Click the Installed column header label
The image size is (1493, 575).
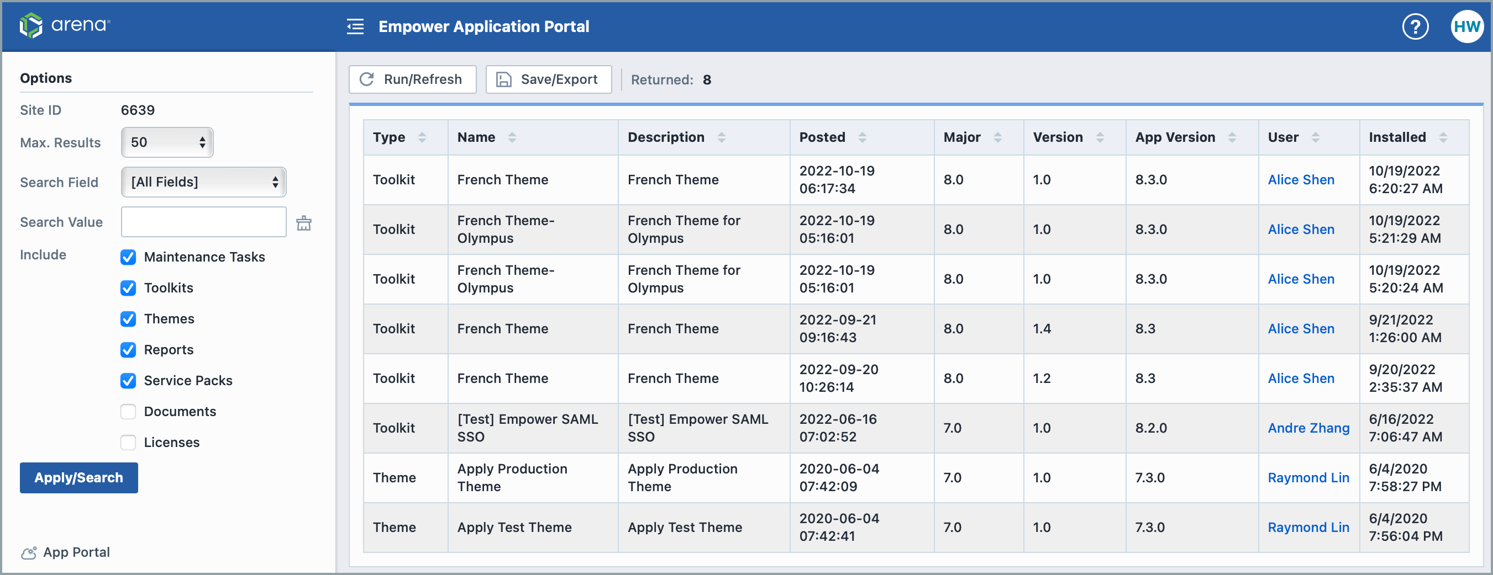tap(1397, 137)
